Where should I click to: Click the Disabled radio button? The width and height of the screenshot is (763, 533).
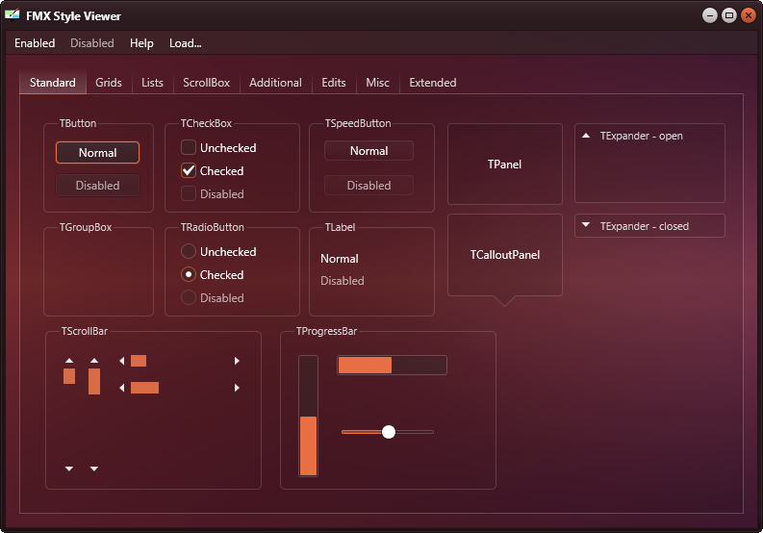click(189, 297)
